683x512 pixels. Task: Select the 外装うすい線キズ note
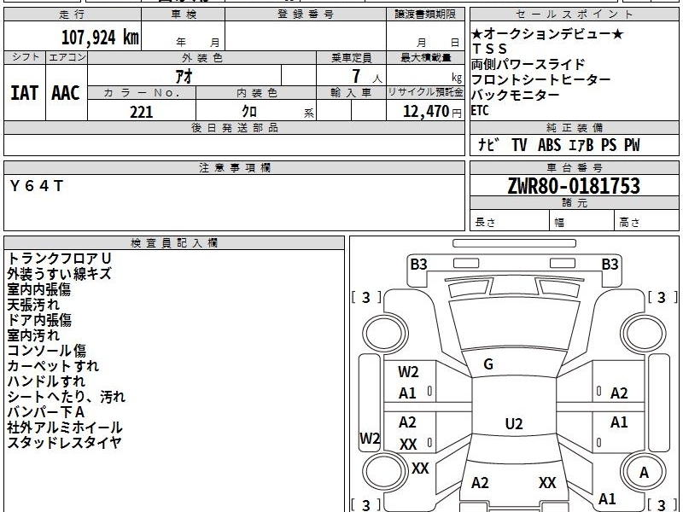pyautogui.click(x=59, y=274)
